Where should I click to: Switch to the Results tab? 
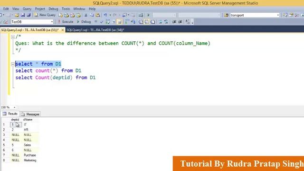click(10, 114)
